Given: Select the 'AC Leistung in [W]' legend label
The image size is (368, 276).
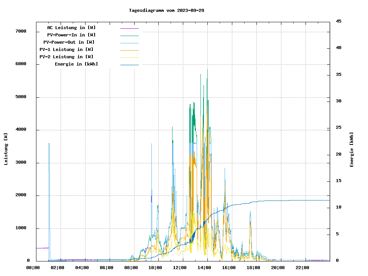Looking at the screenshot, I should (x=71, y=28).
